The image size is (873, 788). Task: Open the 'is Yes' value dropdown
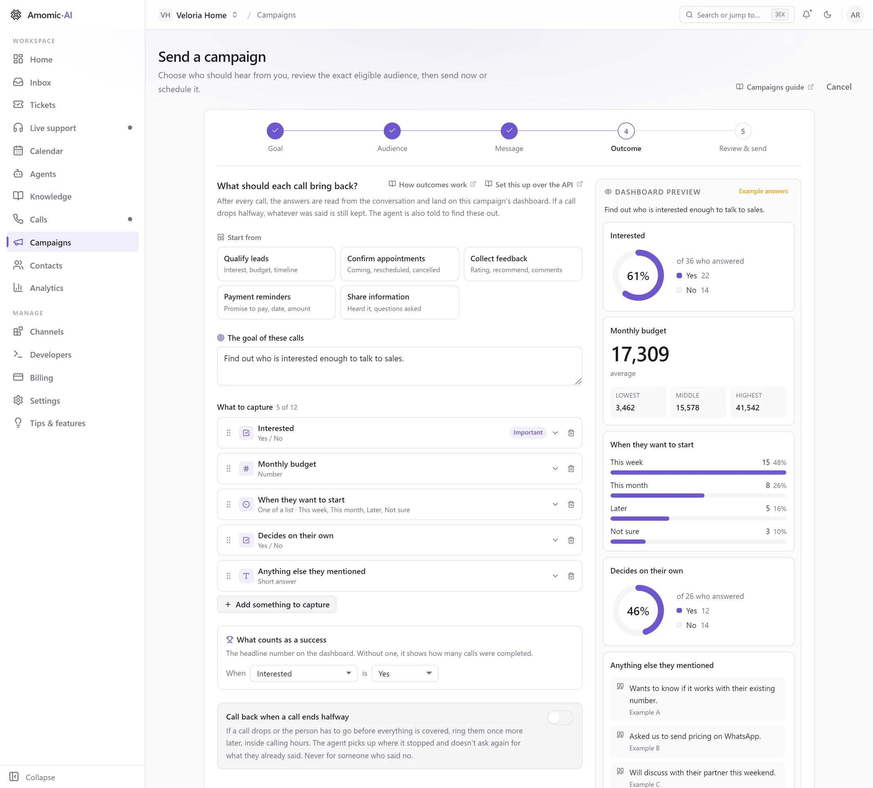[x=405, y=673]
